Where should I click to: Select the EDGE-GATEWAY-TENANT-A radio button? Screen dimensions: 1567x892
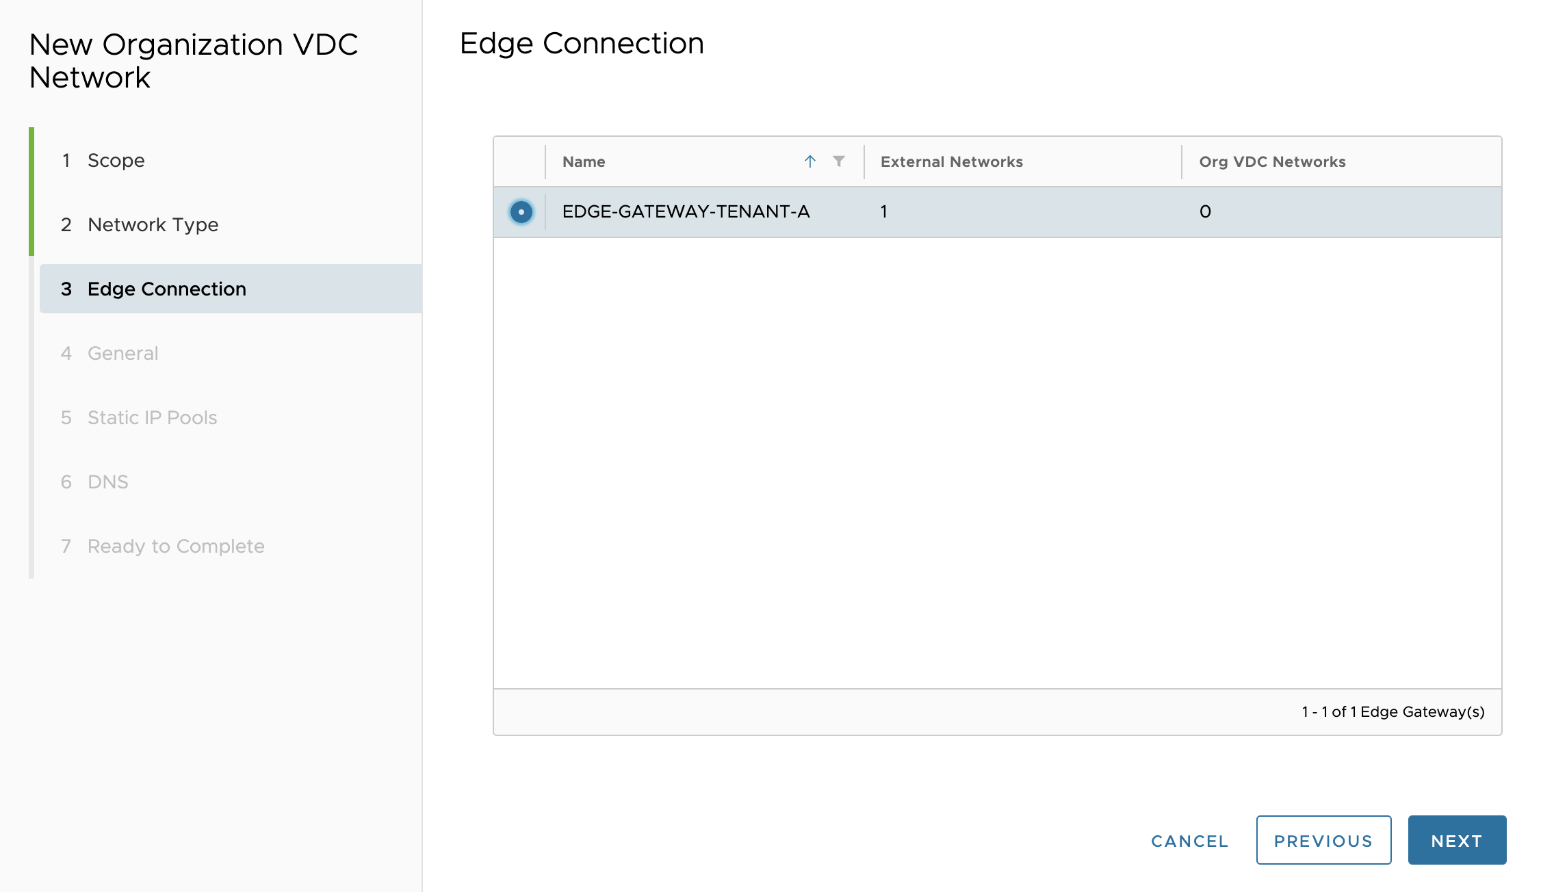pyautogui.click(x=521, y=212)
